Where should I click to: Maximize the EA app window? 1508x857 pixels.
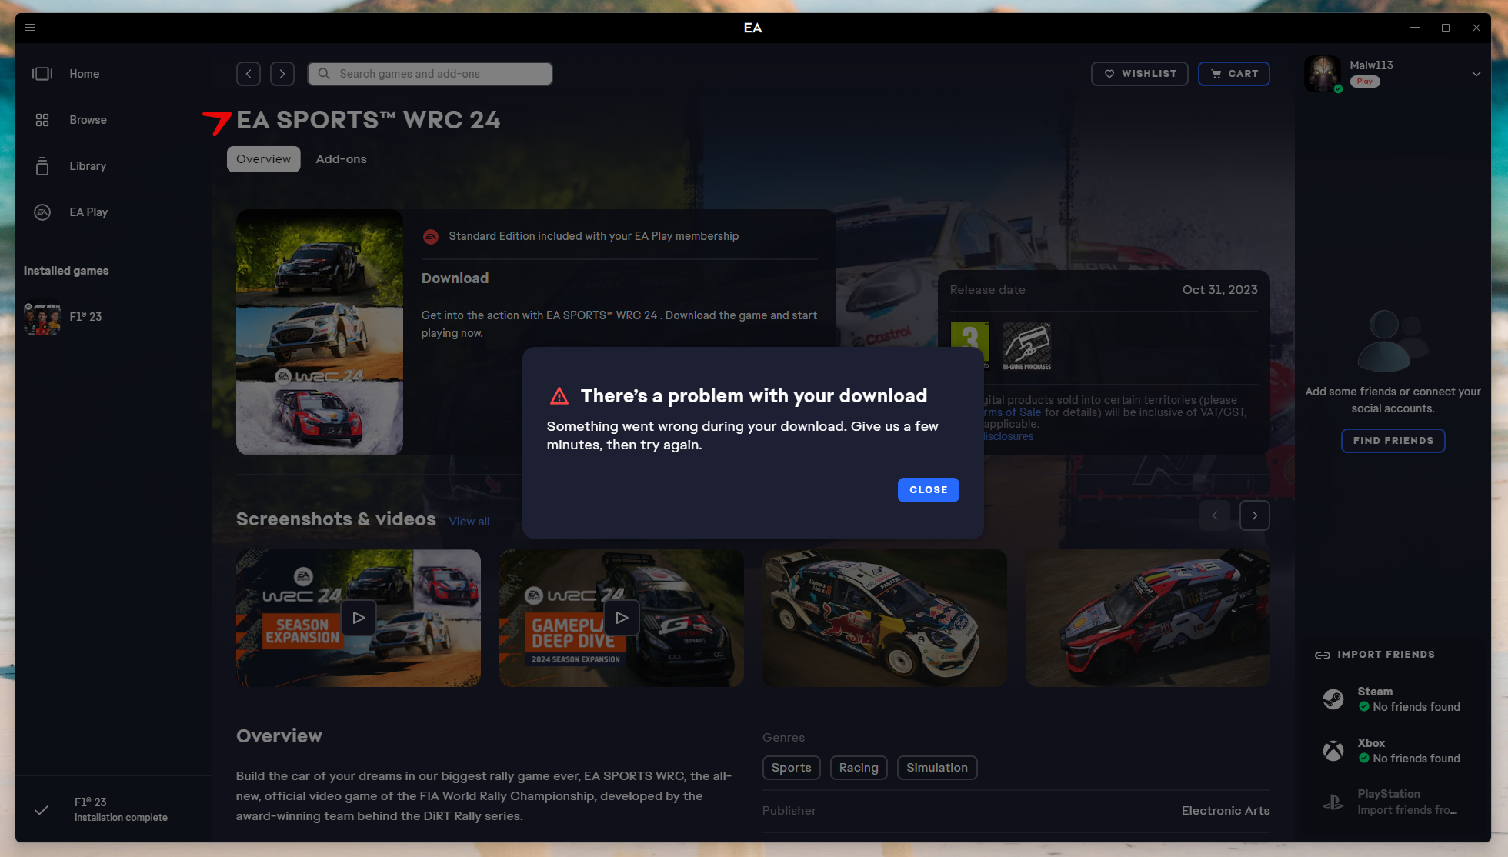tap(1446, 28)
